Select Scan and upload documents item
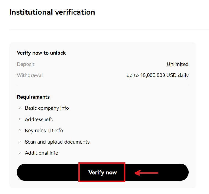 [57, 142]
